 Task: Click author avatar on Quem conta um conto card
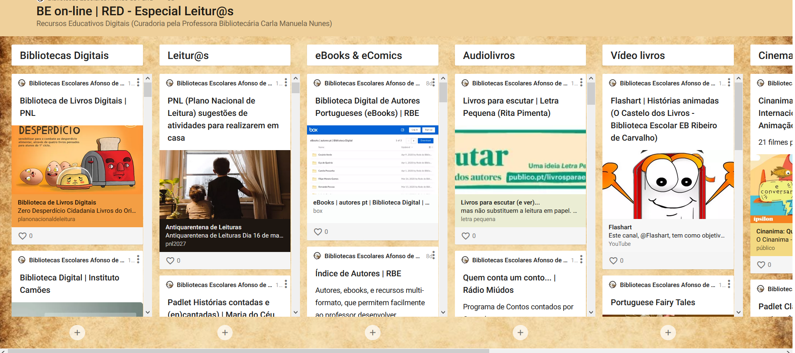(465, 260)
